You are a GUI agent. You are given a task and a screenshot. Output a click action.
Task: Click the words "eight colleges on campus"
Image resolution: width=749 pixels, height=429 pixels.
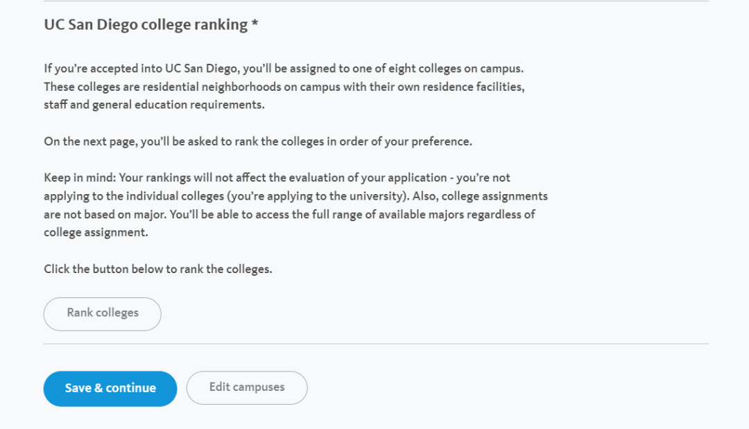(x=463, y=69)
